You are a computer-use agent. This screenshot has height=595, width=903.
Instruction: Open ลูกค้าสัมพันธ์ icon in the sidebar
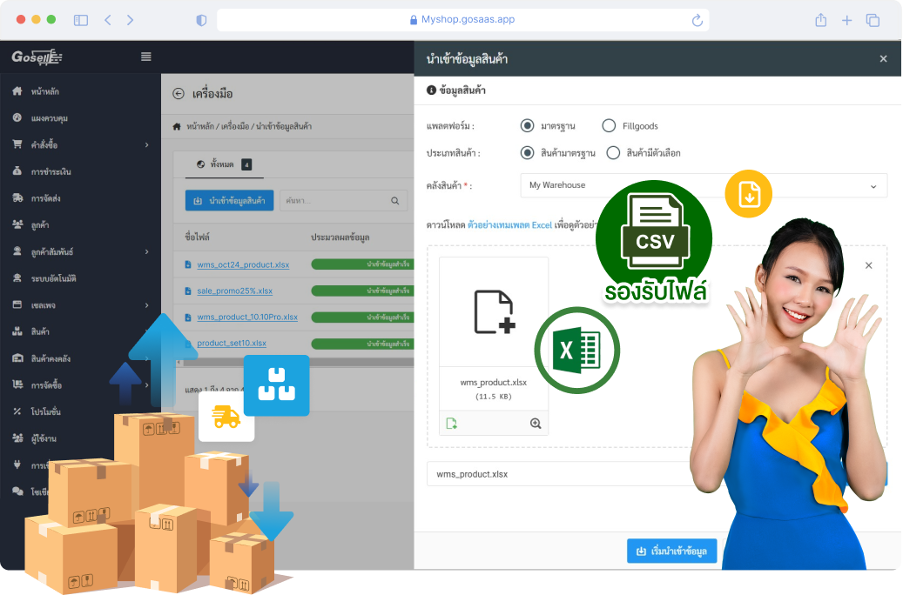coord(17,251)
